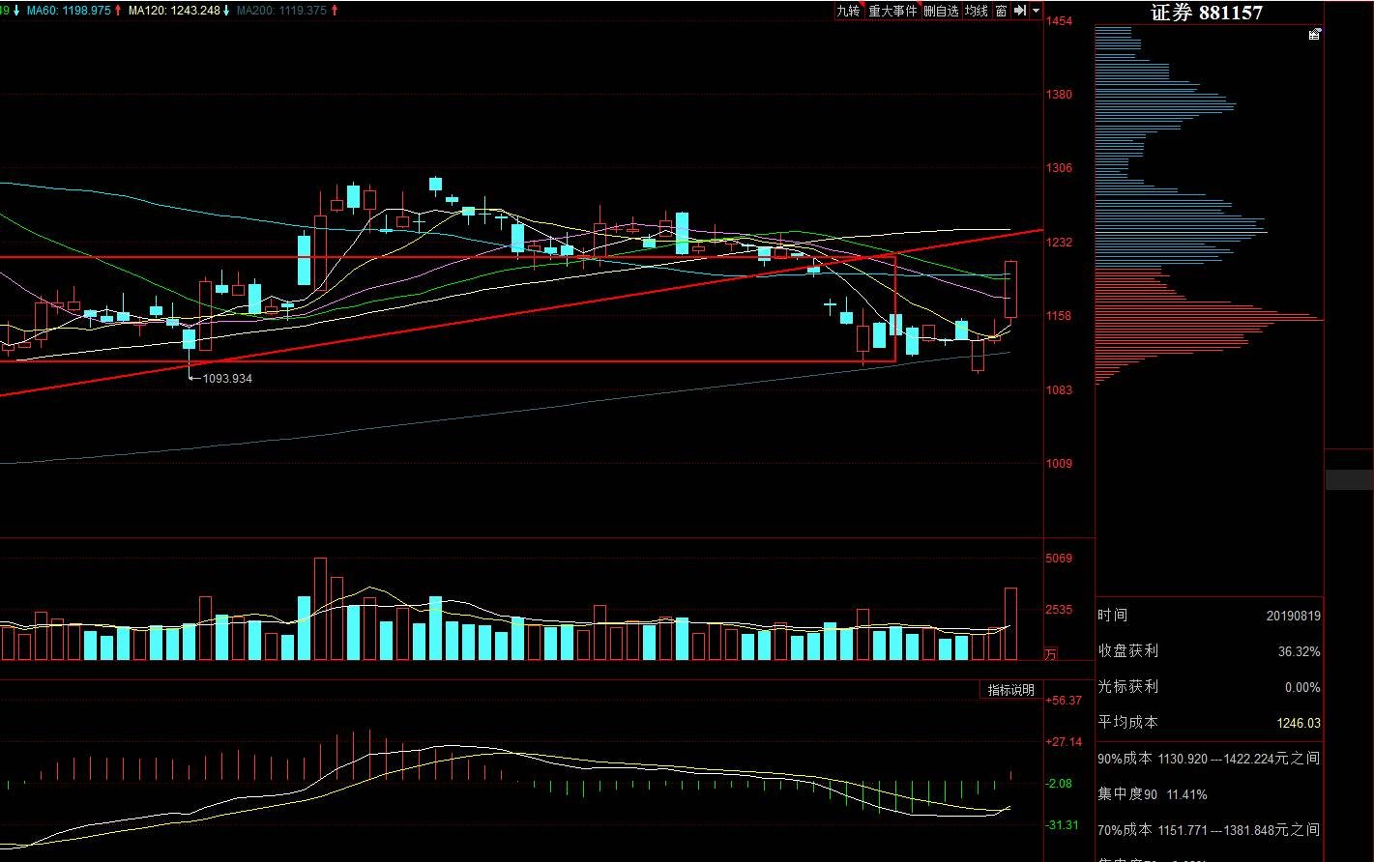Click the +56.37 MACD axis label
Viewport: 1374px width, 862px height.
click(x=1064, y=701)
